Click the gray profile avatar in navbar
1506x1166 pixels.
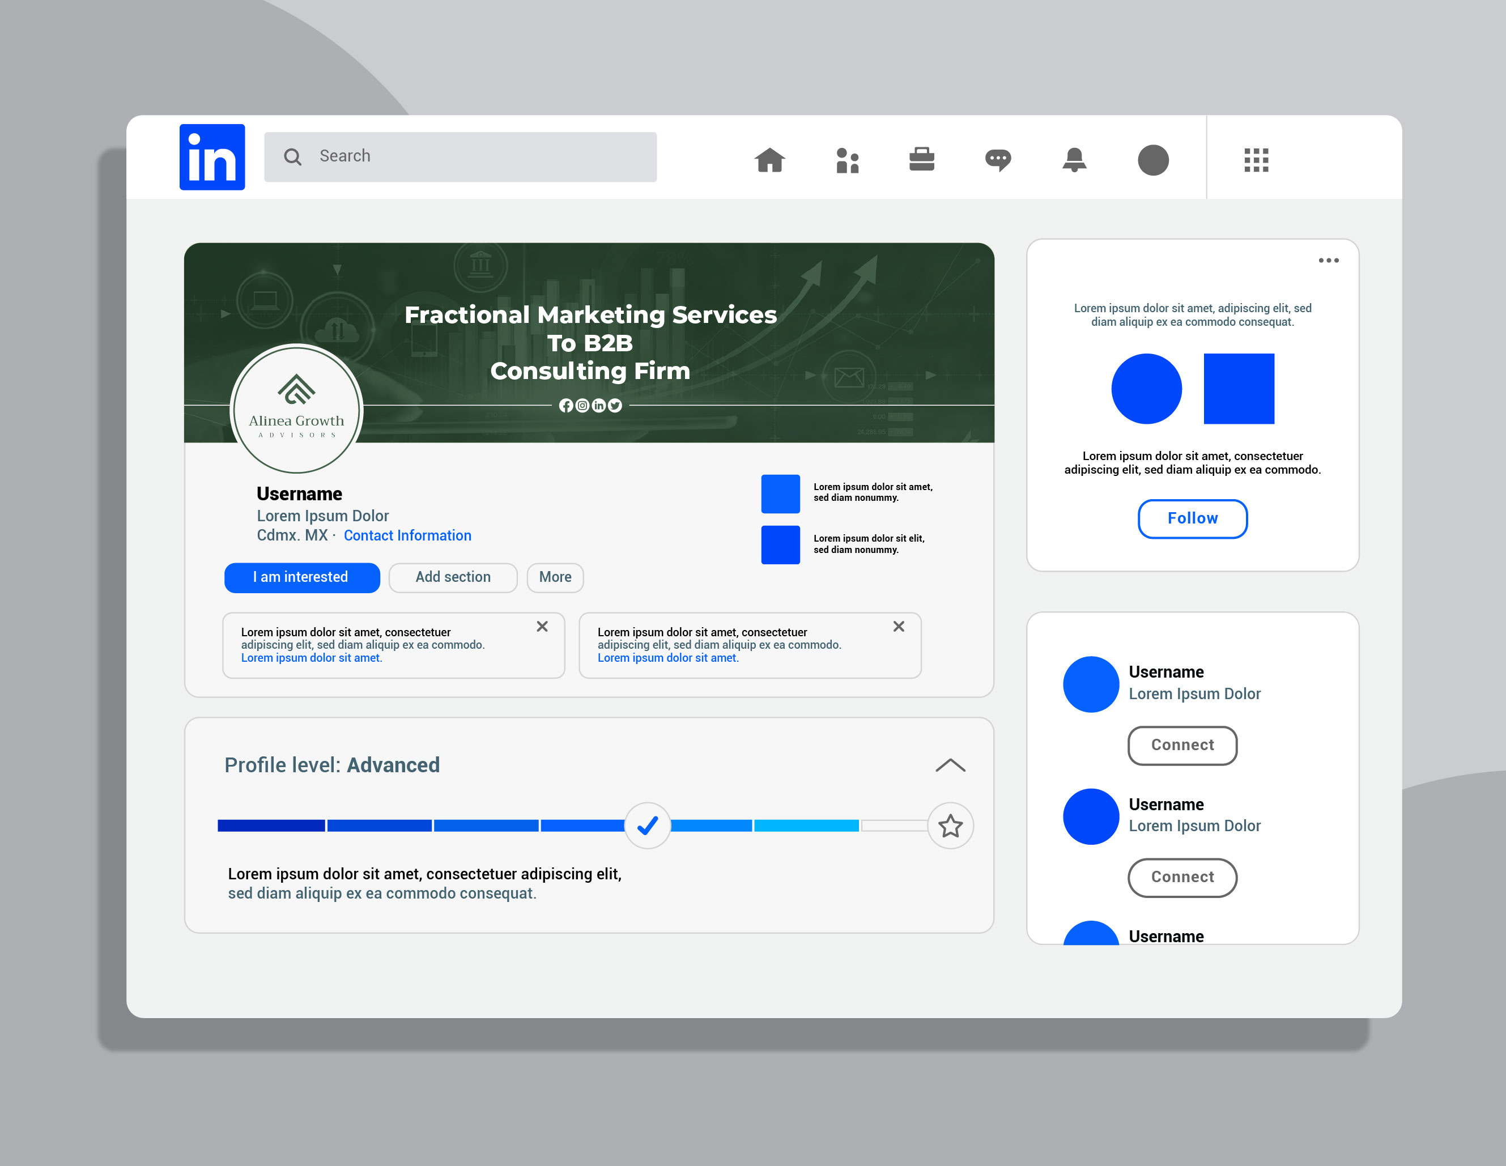pos(1153,160)
